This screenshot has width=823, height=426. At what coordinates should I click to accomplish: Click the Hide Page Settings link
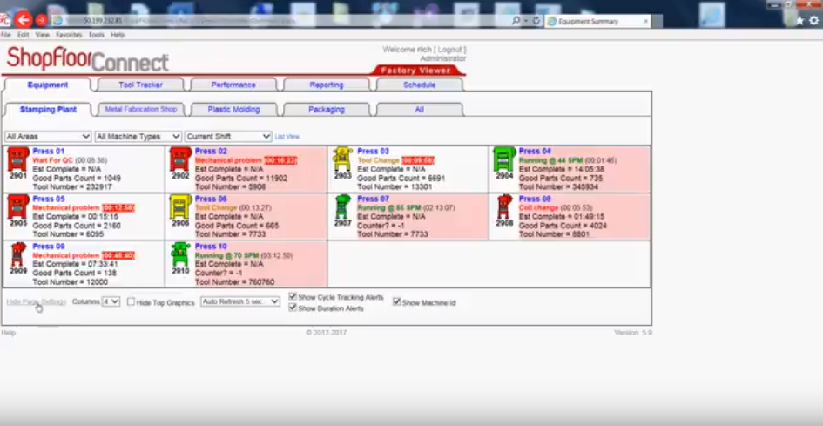[x=36, y=302]
